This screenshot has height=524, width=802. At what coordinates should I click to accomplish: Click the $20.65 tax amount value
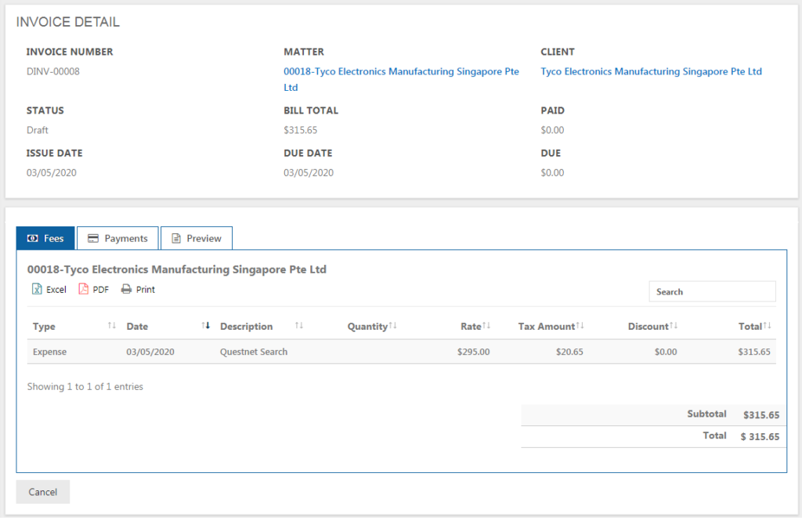coord(569,352)
